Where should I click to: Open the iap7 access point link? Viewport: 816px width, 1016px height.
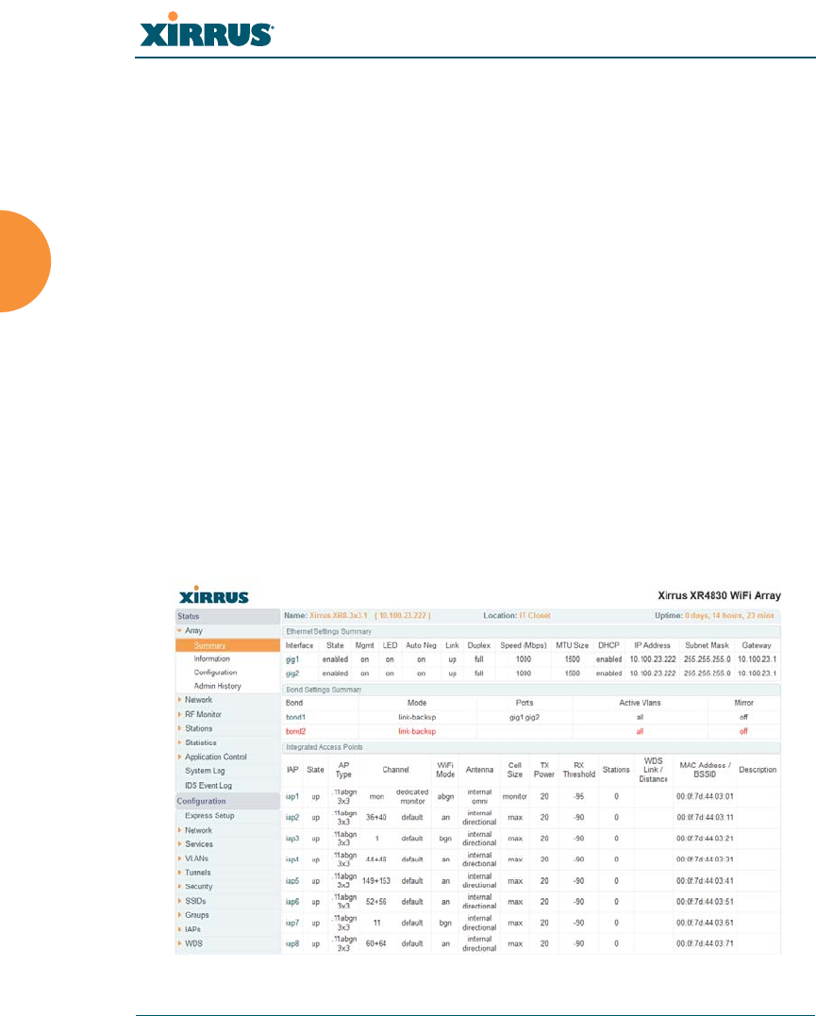pos(292,923)
